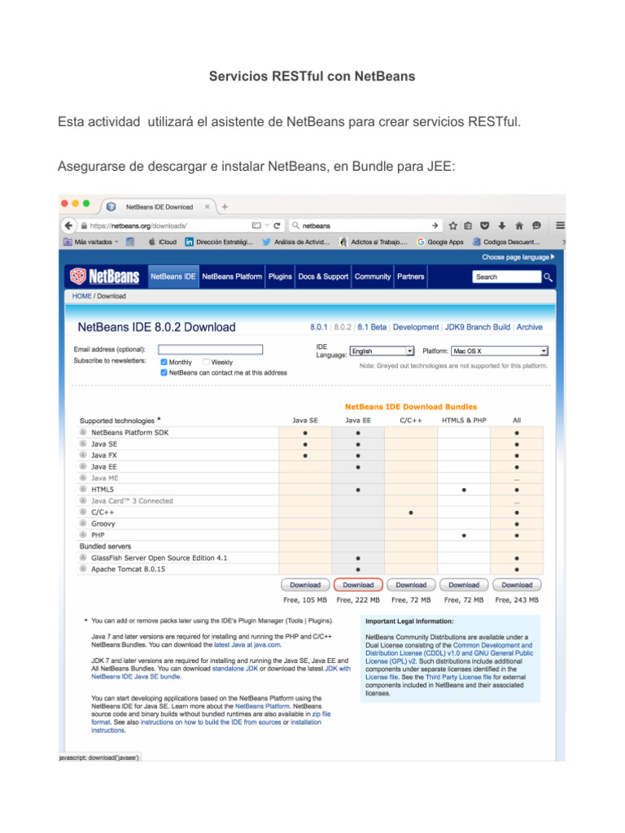Image resolution: width=625 pixels, height=833 pixels.
Task: Open the Platform Mac OS X dropdown
Action: click(499, 351)
